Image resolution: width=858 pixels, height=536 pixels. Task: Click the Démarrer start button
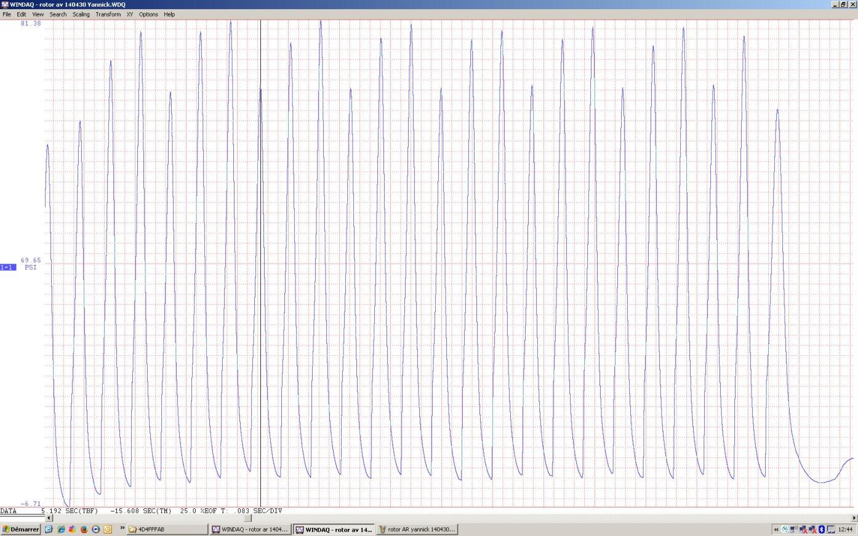pyautogui.click(x=20, y=529)
